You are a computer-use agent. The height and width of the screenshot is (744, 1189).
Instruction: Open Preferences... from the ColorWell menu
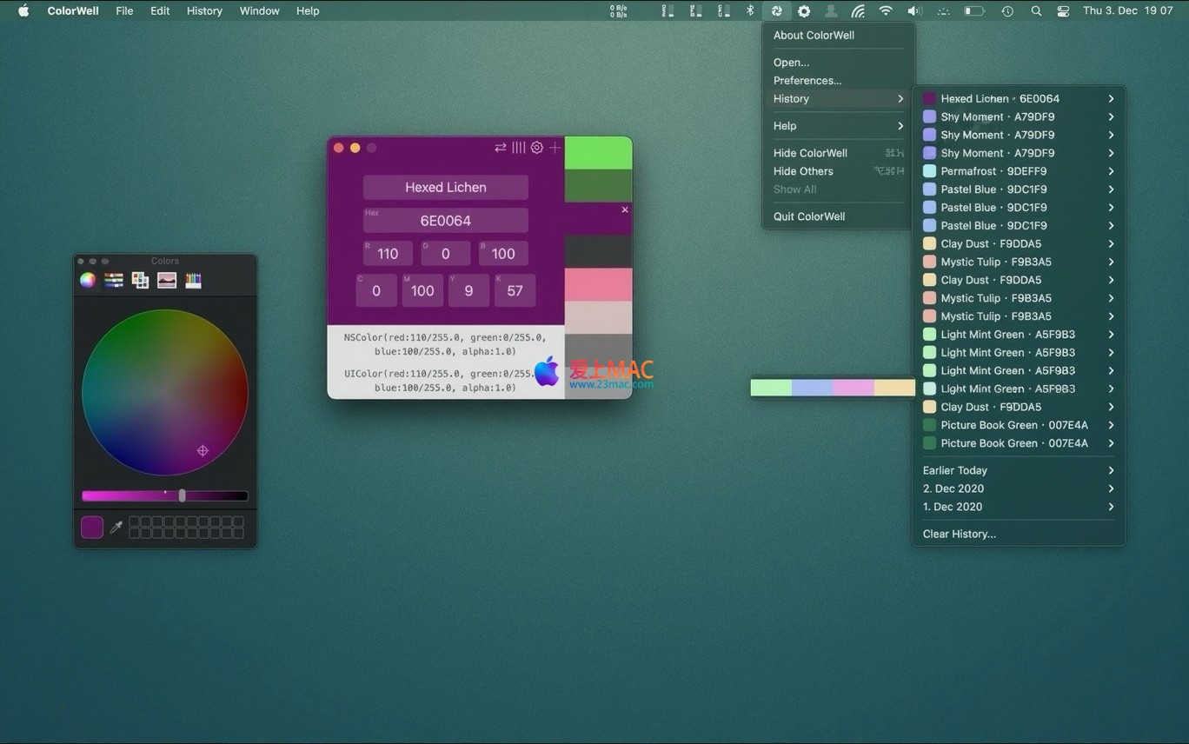point(807,81)
